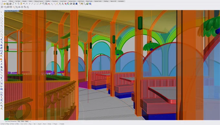Click the Lock objects padlock icon
Viewport: 220px width, 125px height.
pos(62,4)
